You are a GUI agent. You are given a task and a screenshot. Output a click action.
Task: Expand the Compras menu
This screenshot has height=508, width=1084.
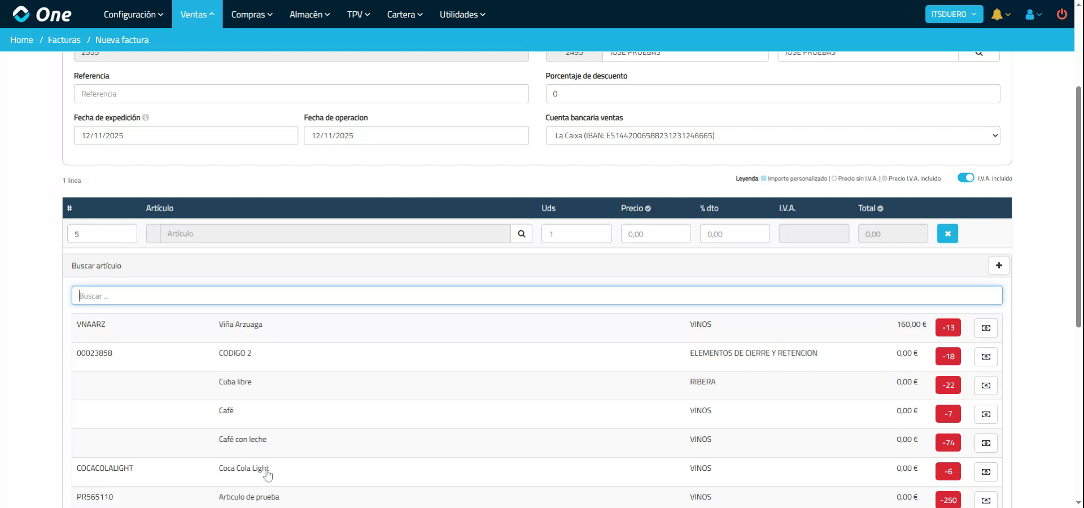251,14
